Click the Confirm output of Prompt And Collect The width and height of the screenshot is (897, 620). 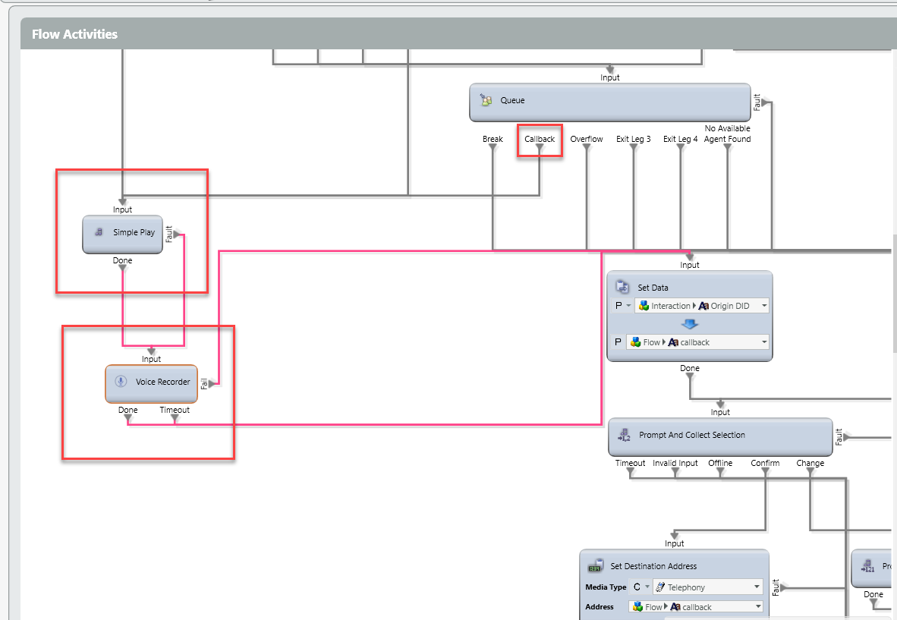pyautogui.click(x=765, y=471)
